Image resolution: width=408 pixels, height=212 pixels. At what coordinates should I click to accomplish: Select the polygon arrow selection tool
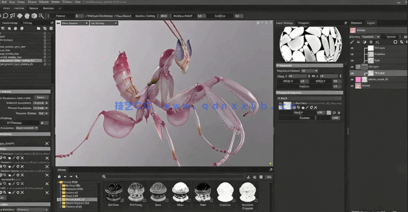coord(13,16)
